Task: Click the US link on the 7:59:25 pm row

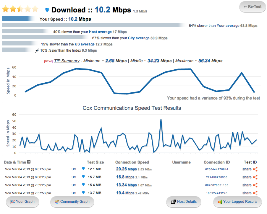Action: [74, 185]
